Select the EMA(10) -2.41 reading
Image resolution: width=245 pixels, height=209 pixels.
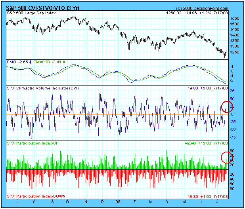pyautogui.click(x=47, y=62)
